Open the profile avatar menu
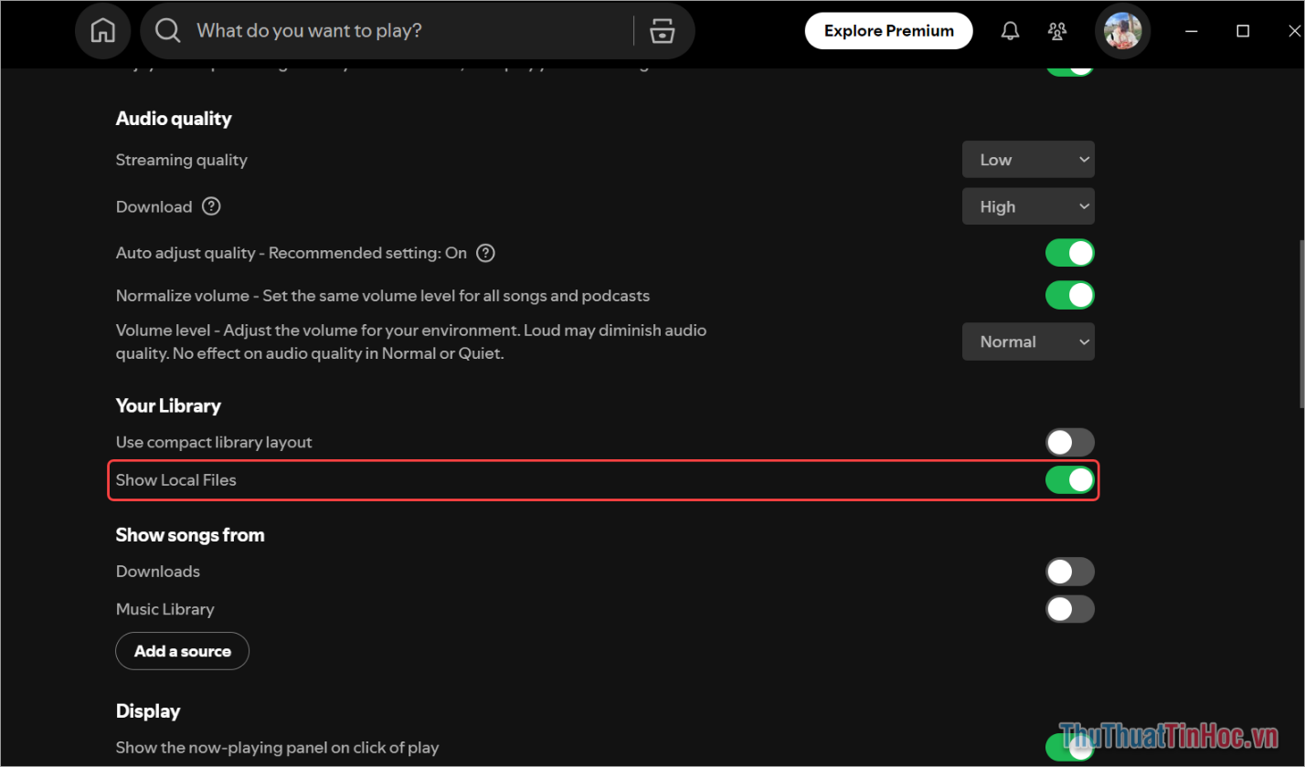Viewport: 1305px width, 767px height. (1122, 30)
